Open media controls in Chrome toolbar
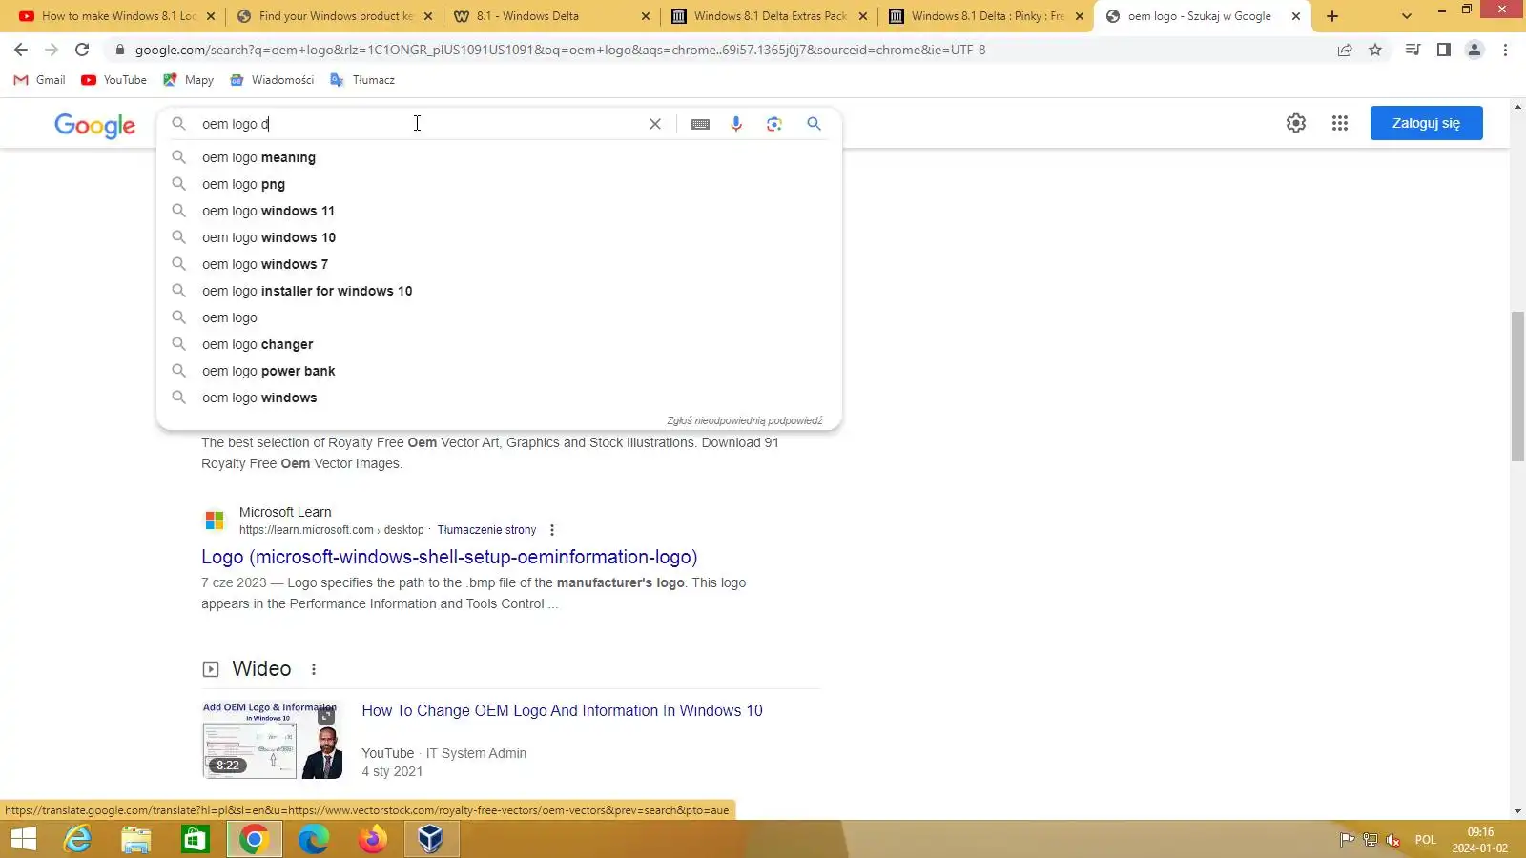 click(x=1413, y=50)
